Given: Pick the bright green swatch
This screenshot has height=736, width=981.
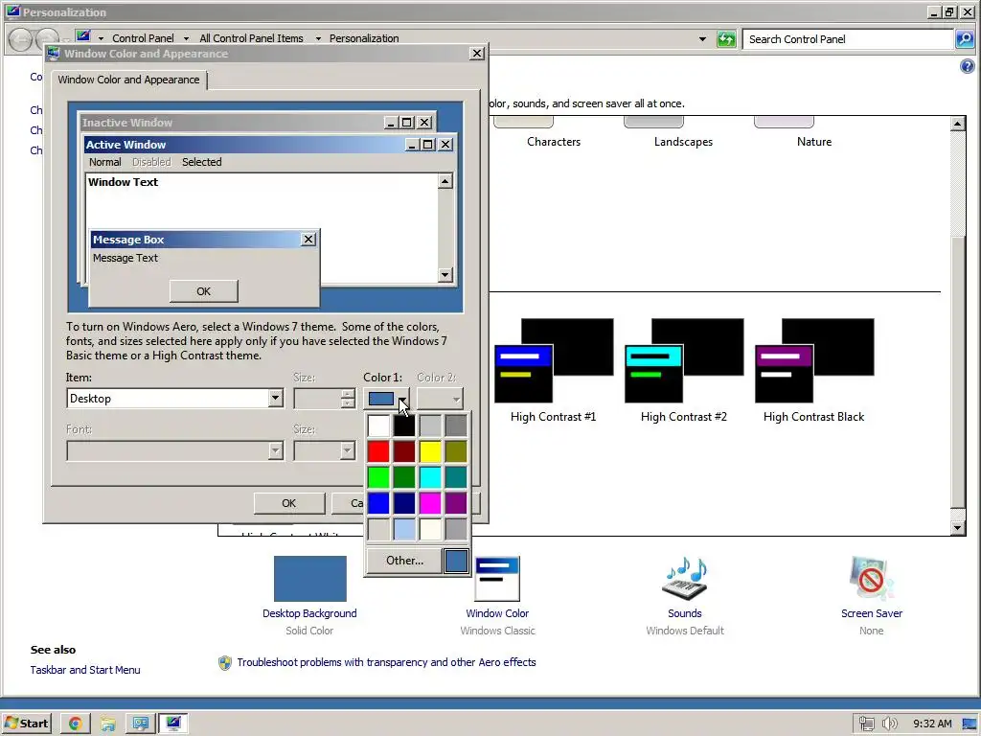Looking at the screenshot, I should coord(378,477).
